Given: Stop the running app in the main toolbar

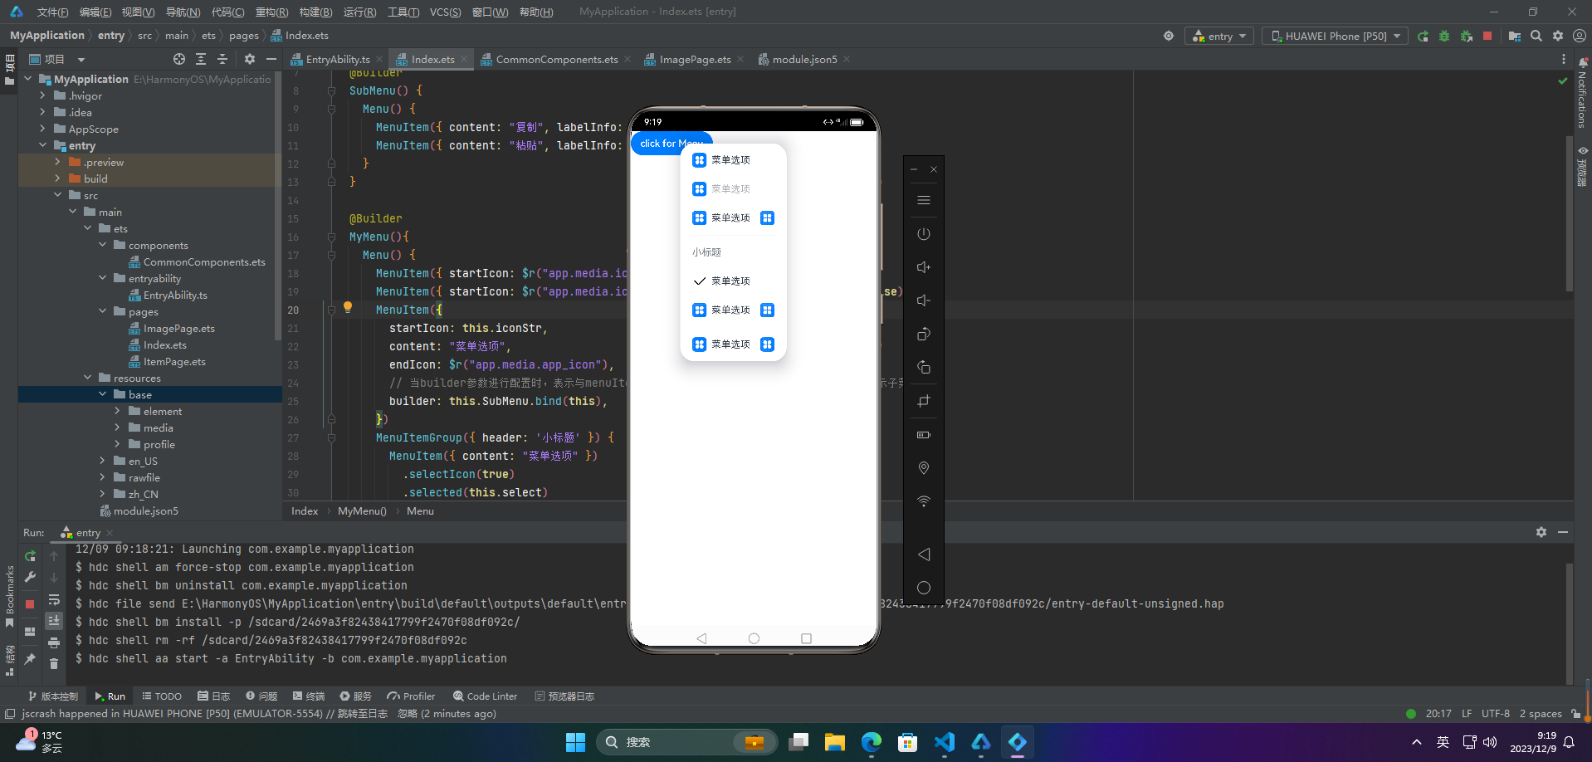Looking at the screenshot, I should 1487,36.
